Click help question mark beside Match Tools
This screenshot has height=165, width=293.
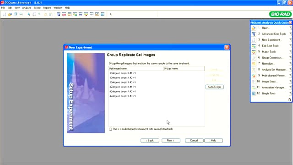tap(290, 52)
